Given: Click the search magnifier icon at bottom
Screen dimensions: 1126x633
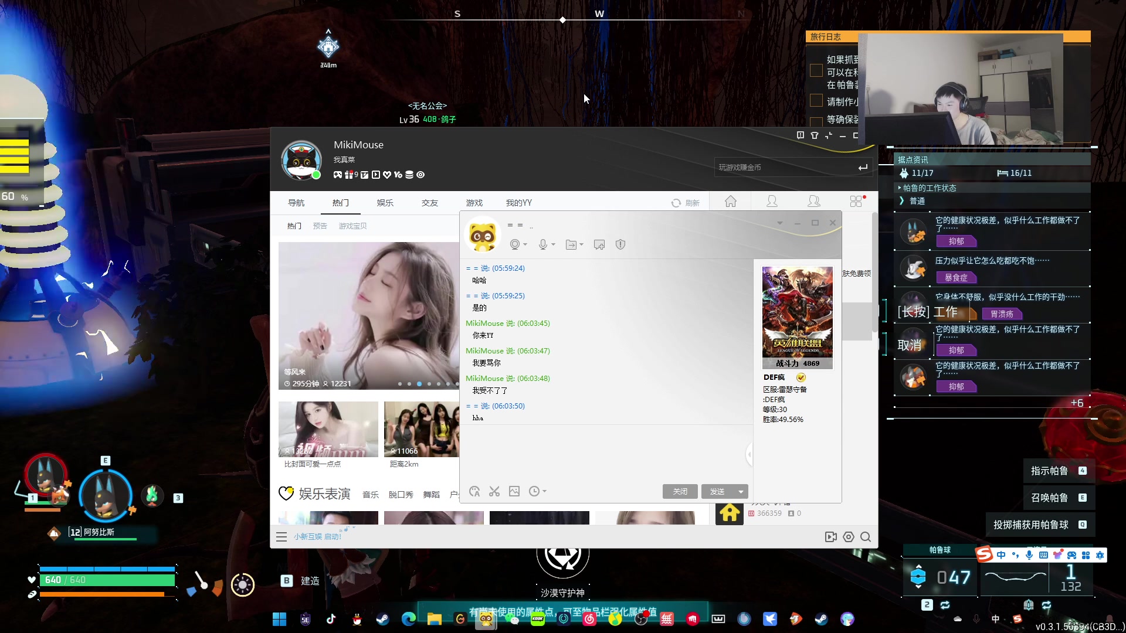Looking at the screenshot, I should [866, 537].
